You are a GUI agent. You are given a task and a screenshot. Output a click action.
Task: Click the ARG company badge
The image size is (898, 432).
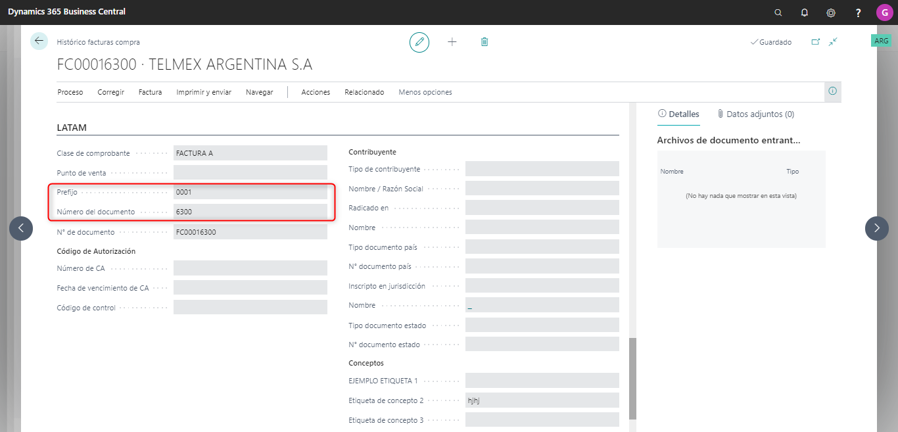(x=882, y=41)
